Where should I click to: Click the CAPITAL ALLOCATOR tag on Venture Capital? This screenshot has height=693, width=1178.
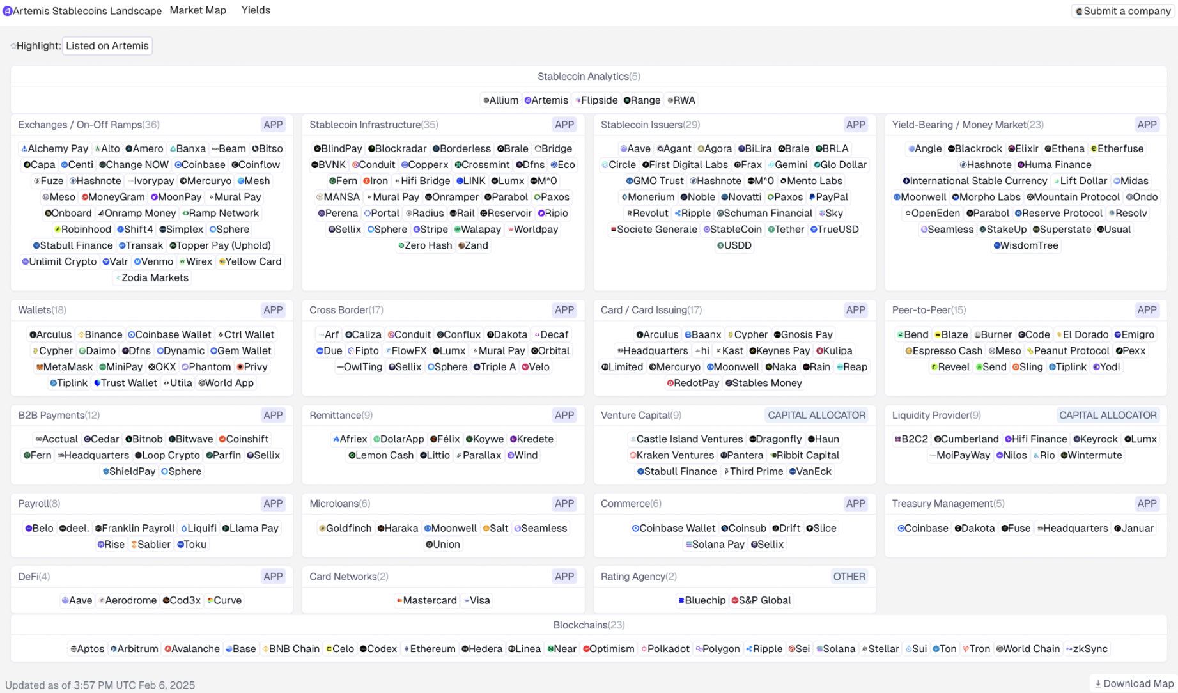coord(816,416)
